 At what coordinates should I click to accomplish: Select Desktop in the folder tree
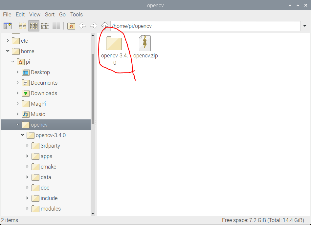pos(40,72)
